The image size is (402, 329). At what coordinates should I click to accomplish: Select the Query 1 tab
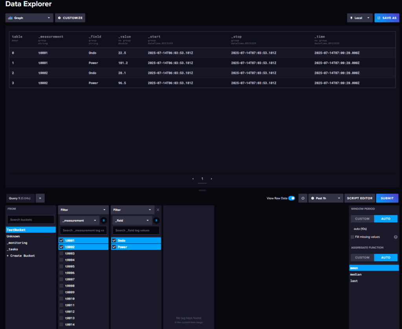point(20,198)
